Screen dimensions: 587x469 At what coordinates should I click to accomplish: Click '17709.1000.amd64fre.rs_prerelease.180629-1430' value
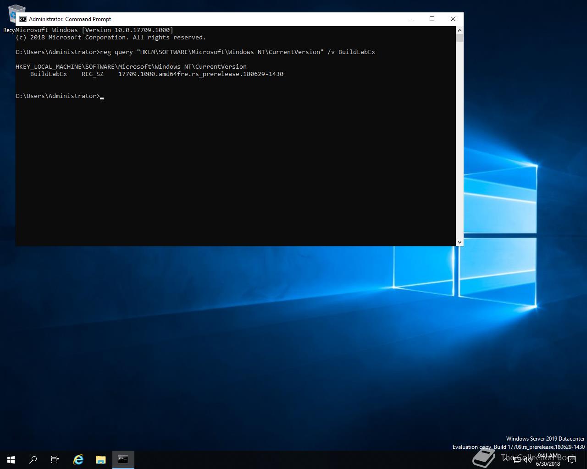(201, 74)
